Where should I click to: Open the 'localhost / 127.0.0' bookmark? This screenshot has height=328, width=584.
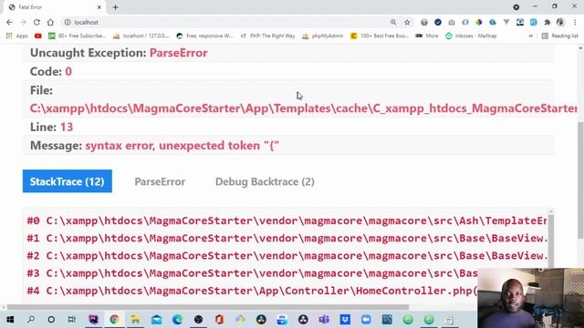[141, 36]
